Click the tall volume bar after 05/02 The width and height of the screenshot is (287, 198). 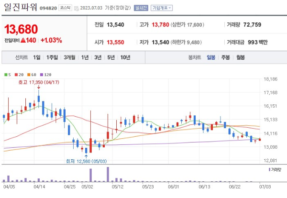[90, 176]
